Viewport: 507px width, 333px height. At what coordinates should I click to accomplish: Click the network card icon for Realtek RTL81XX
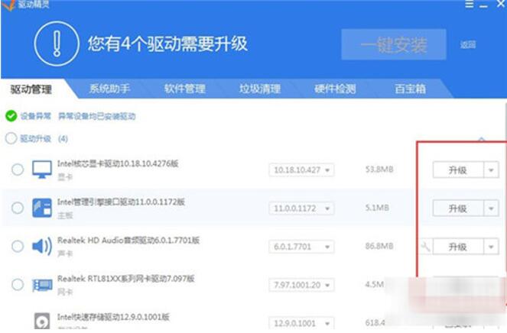pyautogui.click(x=42, y=285)
